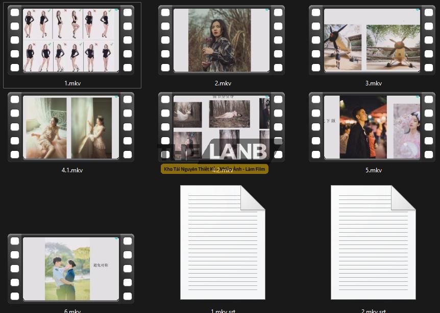Click the 4.1.mkv video thumbnail
This screenshot has width=440, height=313.
tap(71, 127)
